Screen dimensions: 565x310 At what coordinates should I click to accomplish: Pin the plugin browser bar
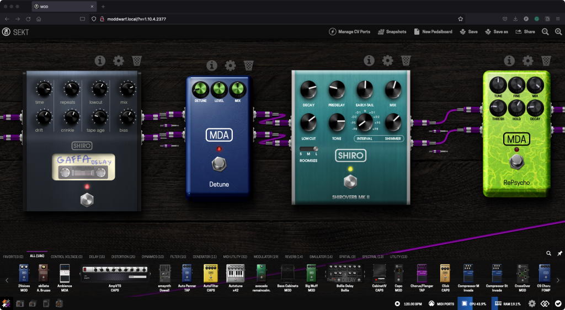[559, 253]
